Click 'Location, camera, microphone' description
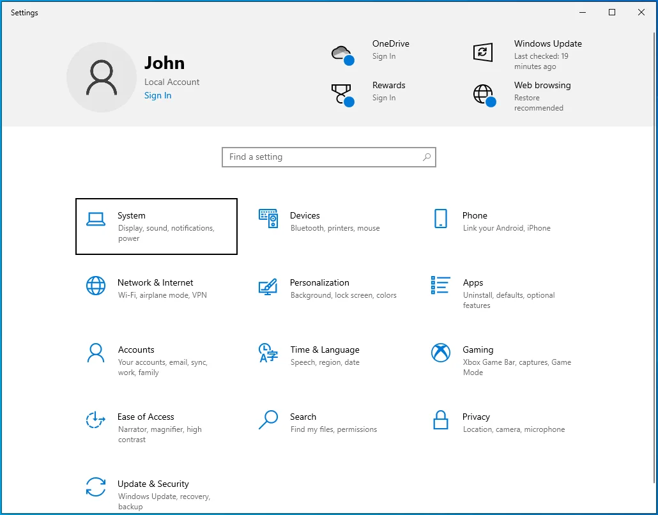The image size is (658, 515). click(x=514, y=430)
